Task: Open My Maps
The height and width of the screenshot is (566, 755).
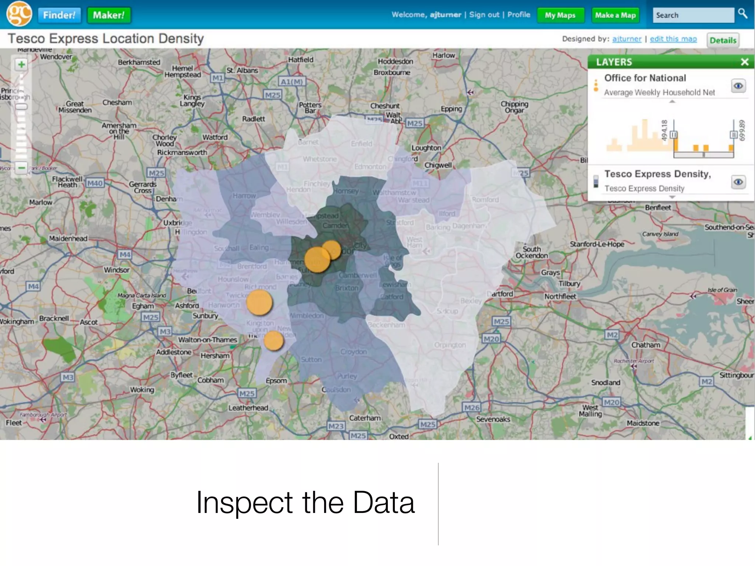Action: (560, 15)
